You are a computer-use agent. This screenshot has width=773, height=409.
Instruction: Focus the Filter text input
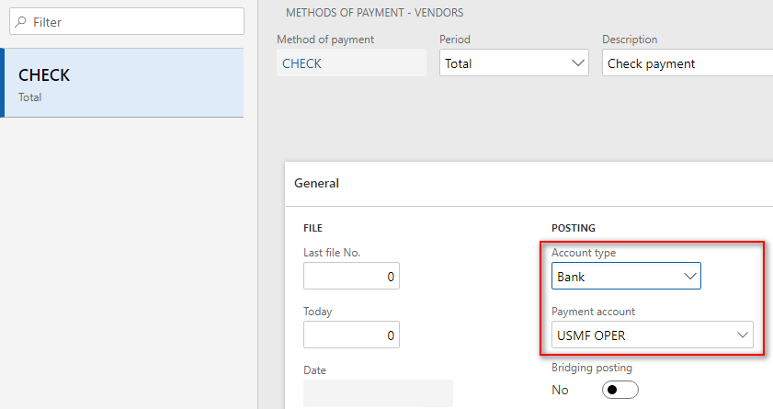pyautogui.click(x=133, y=22)
